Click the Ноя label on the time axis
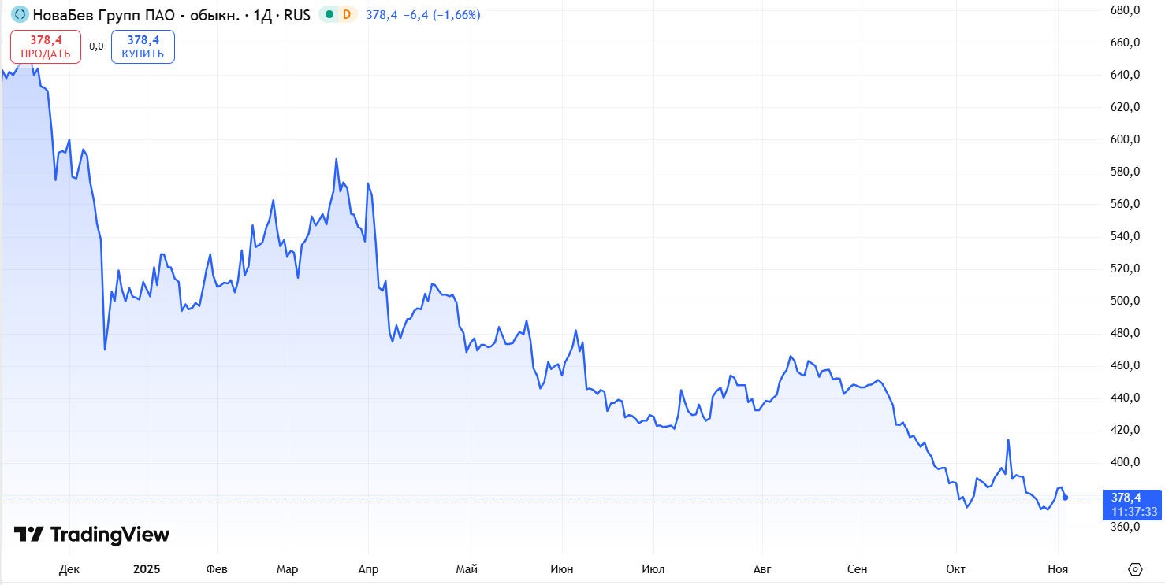 pos(1057,569)
